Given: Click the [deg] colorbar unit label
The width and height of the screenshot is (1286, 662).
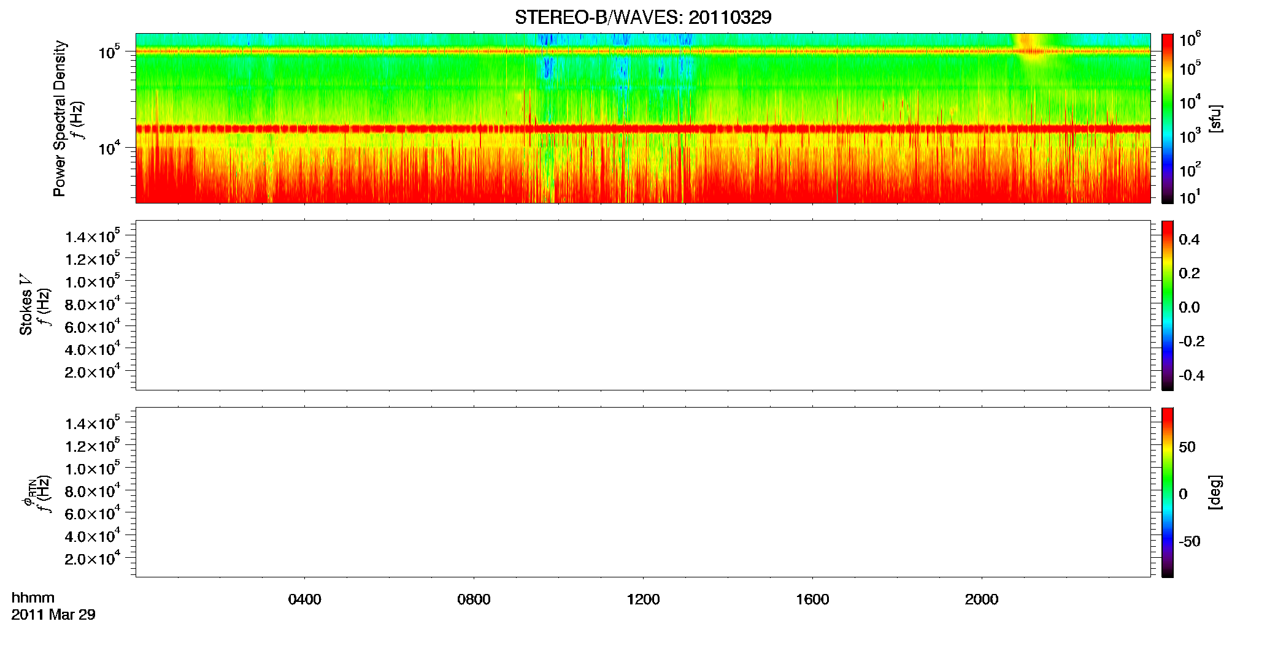Looking at the screenshot, I should pos(1215,492).
